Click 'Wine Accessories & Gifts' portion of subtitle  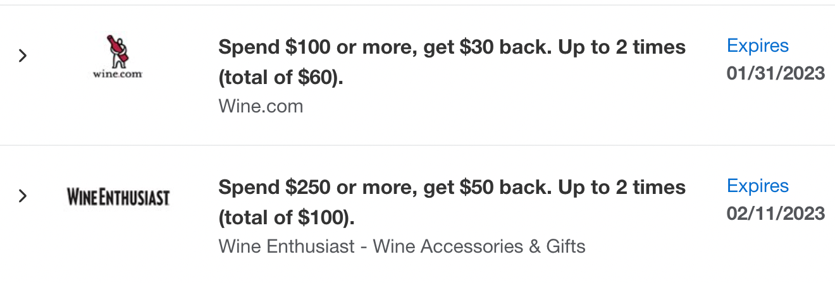point(479,246)
